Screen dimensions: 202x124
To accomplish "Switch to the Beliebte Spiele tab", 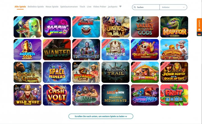I will coord(36,6).
